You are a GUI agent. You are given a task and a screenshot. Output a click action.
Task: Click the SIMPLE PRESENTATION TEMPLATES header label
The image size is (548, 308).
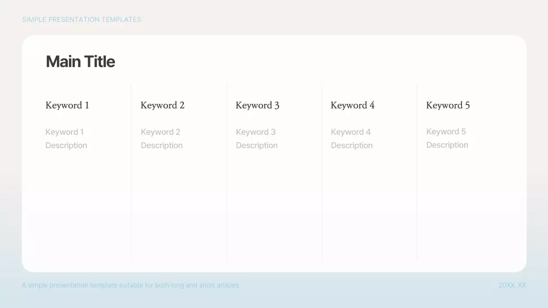tap(81, 19)
